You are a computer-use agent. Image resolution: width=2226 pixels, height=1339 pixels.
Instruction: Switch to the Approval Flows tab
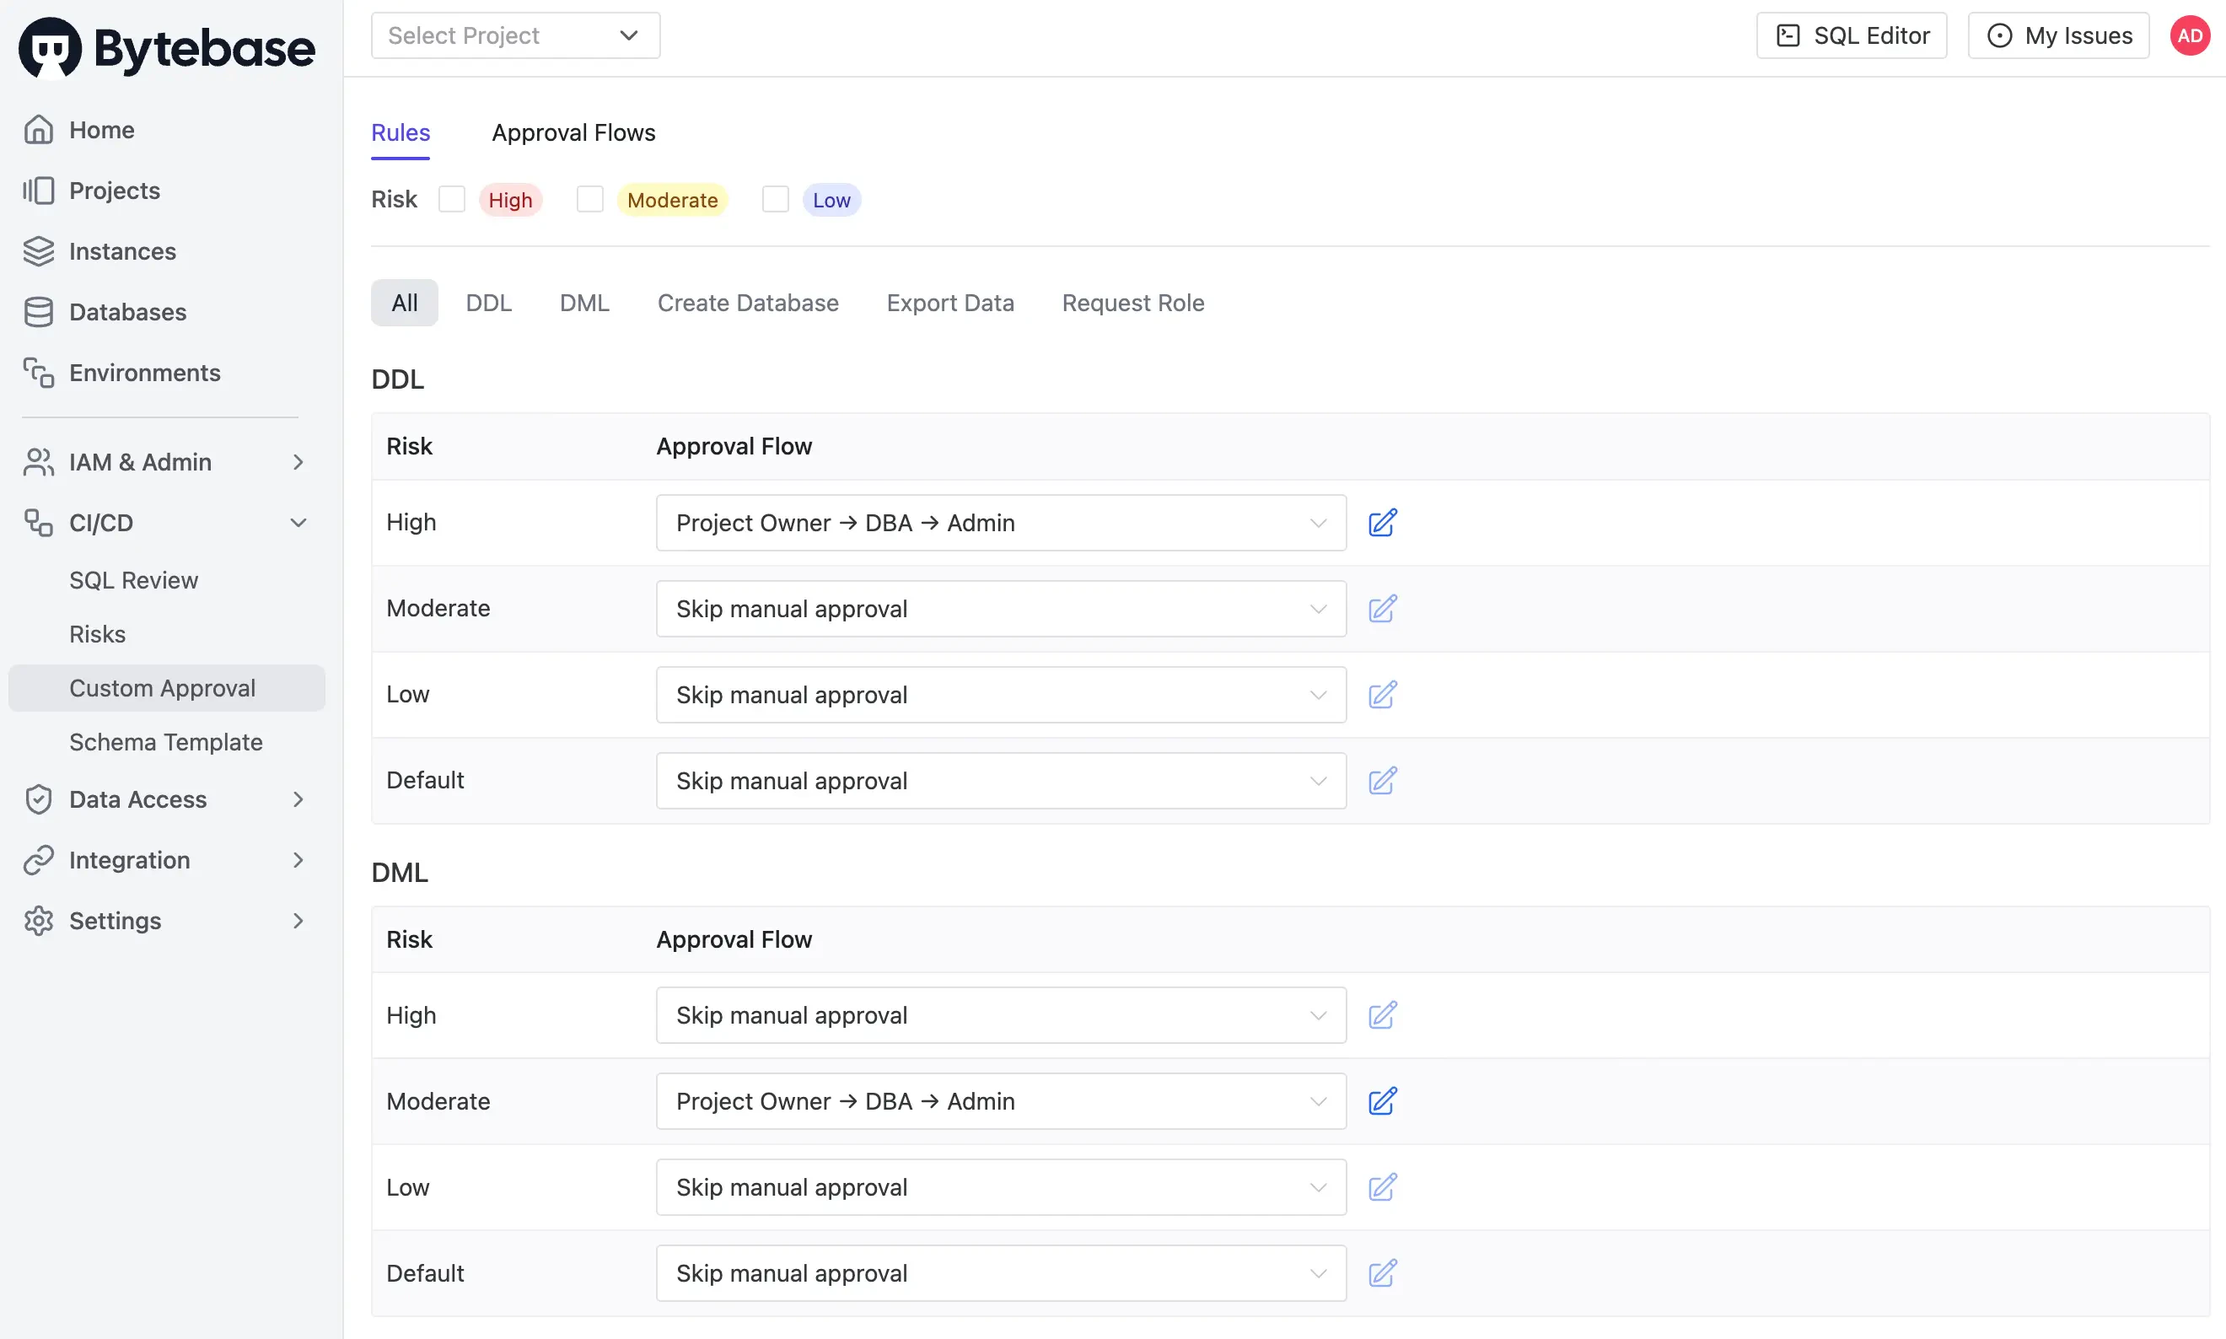point(573,132)
